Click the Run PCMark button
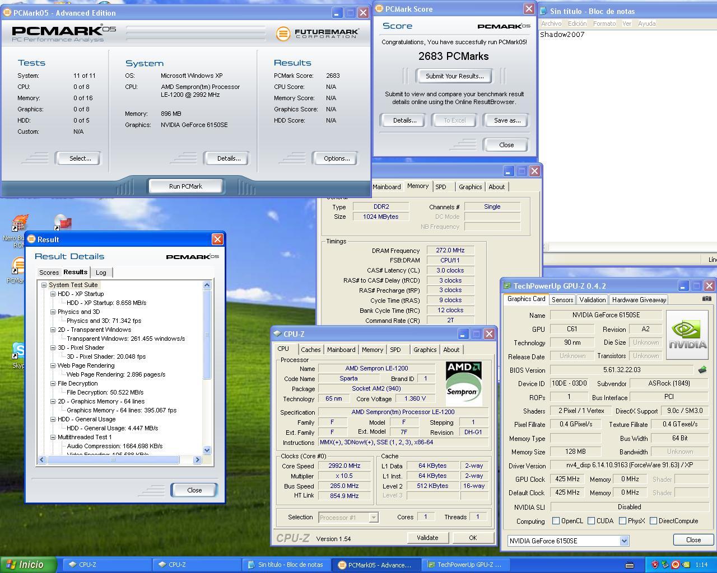The width and height of the screenshot is (717, 573). [x=185, y=186]
